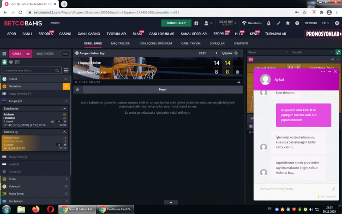Open CANLI TAKVİM tab
Viewport: 342px width, 214px height.
click(x=191, y=43)
